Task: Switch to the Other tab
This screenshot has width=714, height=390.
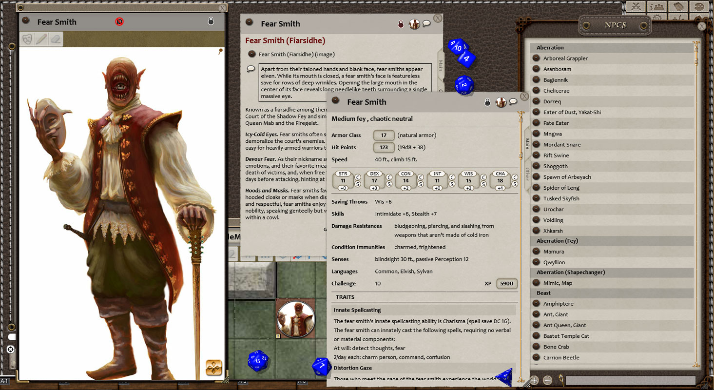Action: 527,174
